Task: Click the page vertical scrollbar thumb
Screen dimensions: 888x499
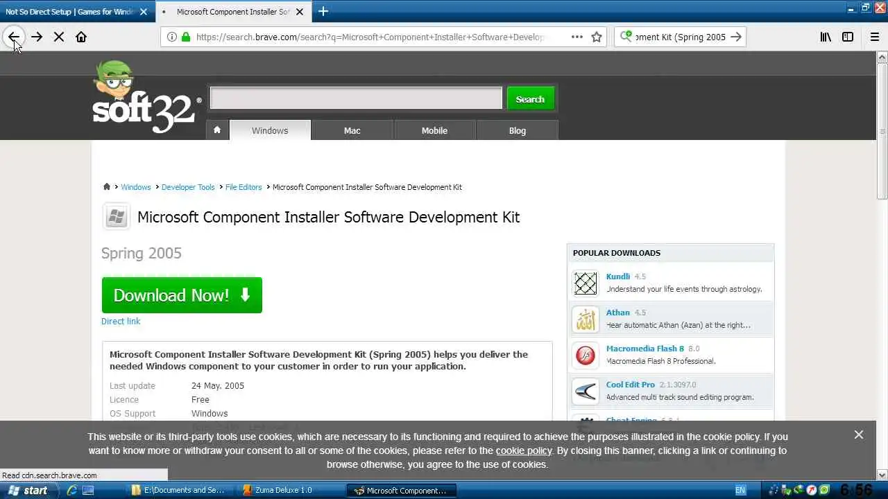Action: pyautogui.click(x=882, y=132)
